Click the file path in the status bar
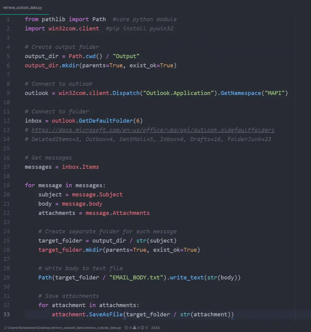The width and height of the screenshot is (311, 332). pyautogui.click(x=63, y=328)
